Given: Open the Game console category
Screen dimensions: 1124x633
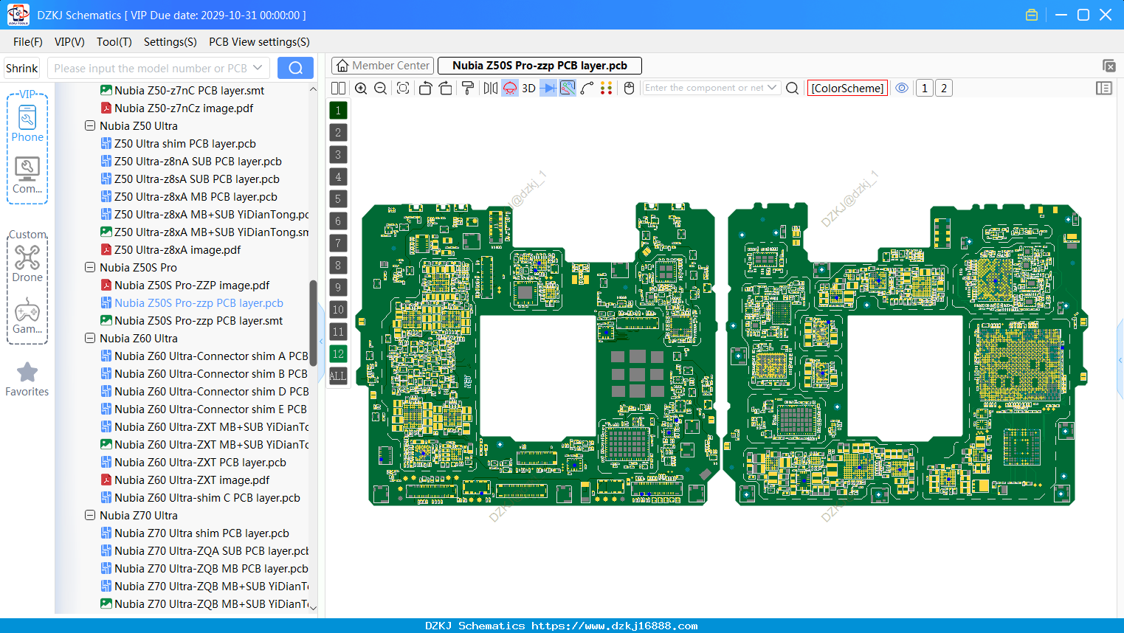Looking at the screenshot, I should (27, 316).
